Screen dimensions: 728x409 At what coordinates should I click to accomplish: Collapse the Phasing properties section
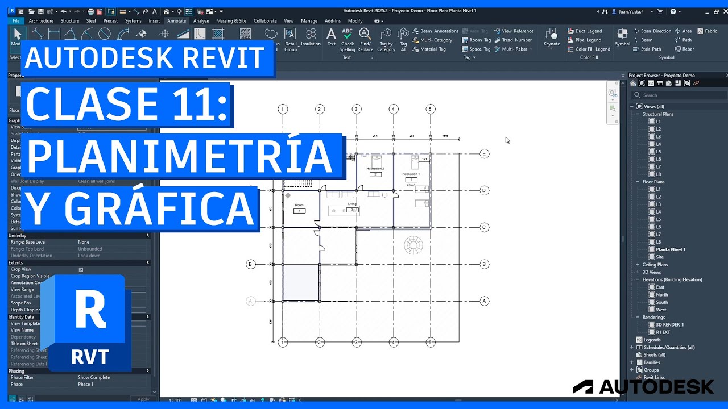click(147, 371)
